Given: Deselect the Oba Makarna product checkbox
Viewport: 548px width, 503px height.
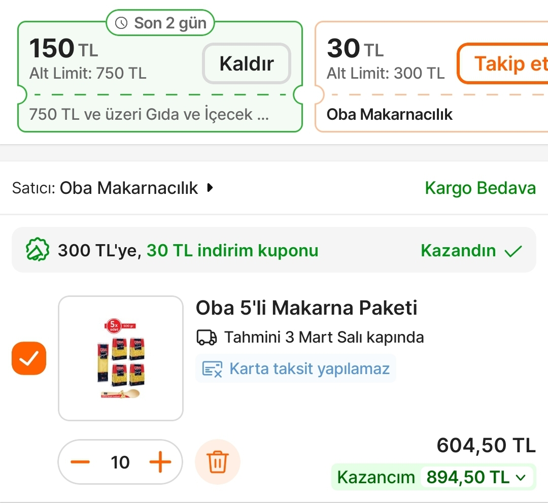Looking at the screenshot, I should pyautogui.click(x=28, y=358).
